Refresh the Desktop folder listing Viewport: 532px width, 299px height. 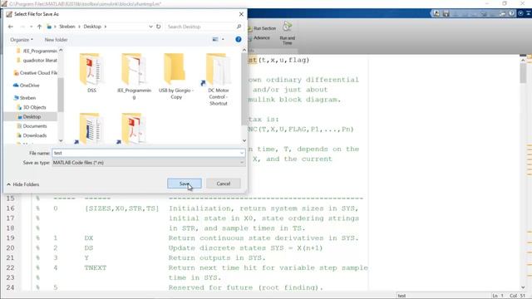(159, 27)
